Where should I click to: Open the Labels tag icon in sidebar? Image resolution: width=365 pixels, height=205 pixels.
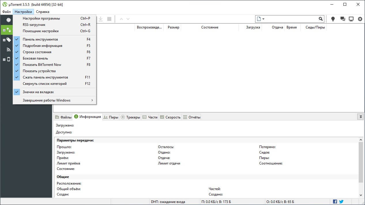pos(9,40)
